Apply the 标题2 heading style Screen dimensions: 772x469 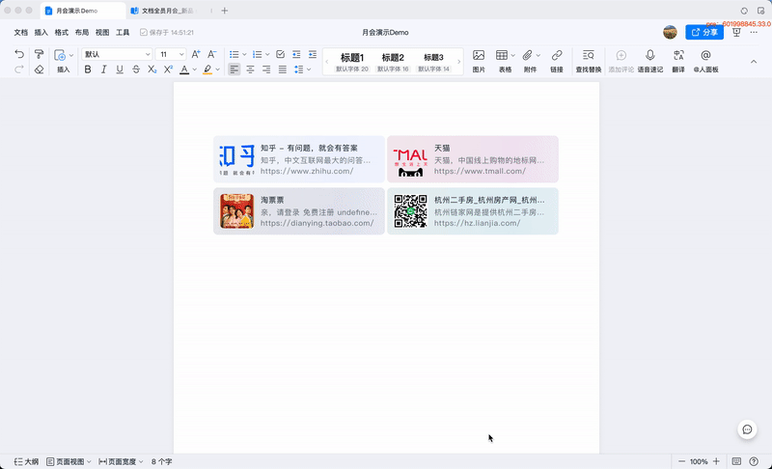[393, 62]
